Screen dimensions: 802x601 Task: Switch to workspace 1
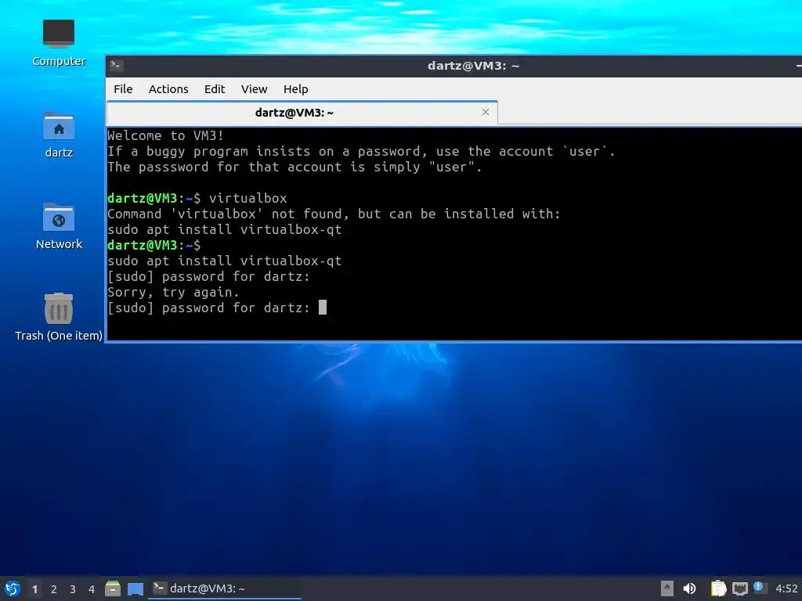[x=34, y=589]
